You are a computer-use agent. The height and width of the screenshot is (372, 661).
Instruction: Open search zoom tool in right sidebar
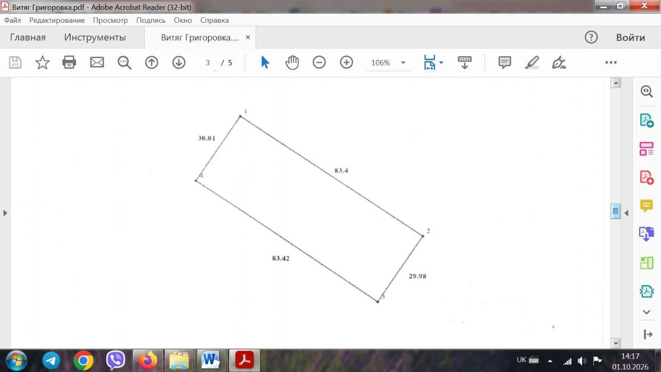pyautogui.click(x=647, y=91)
